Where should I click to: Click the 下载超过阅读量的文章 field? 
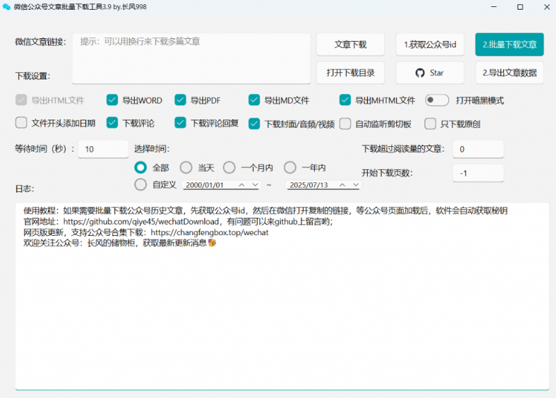478,149
